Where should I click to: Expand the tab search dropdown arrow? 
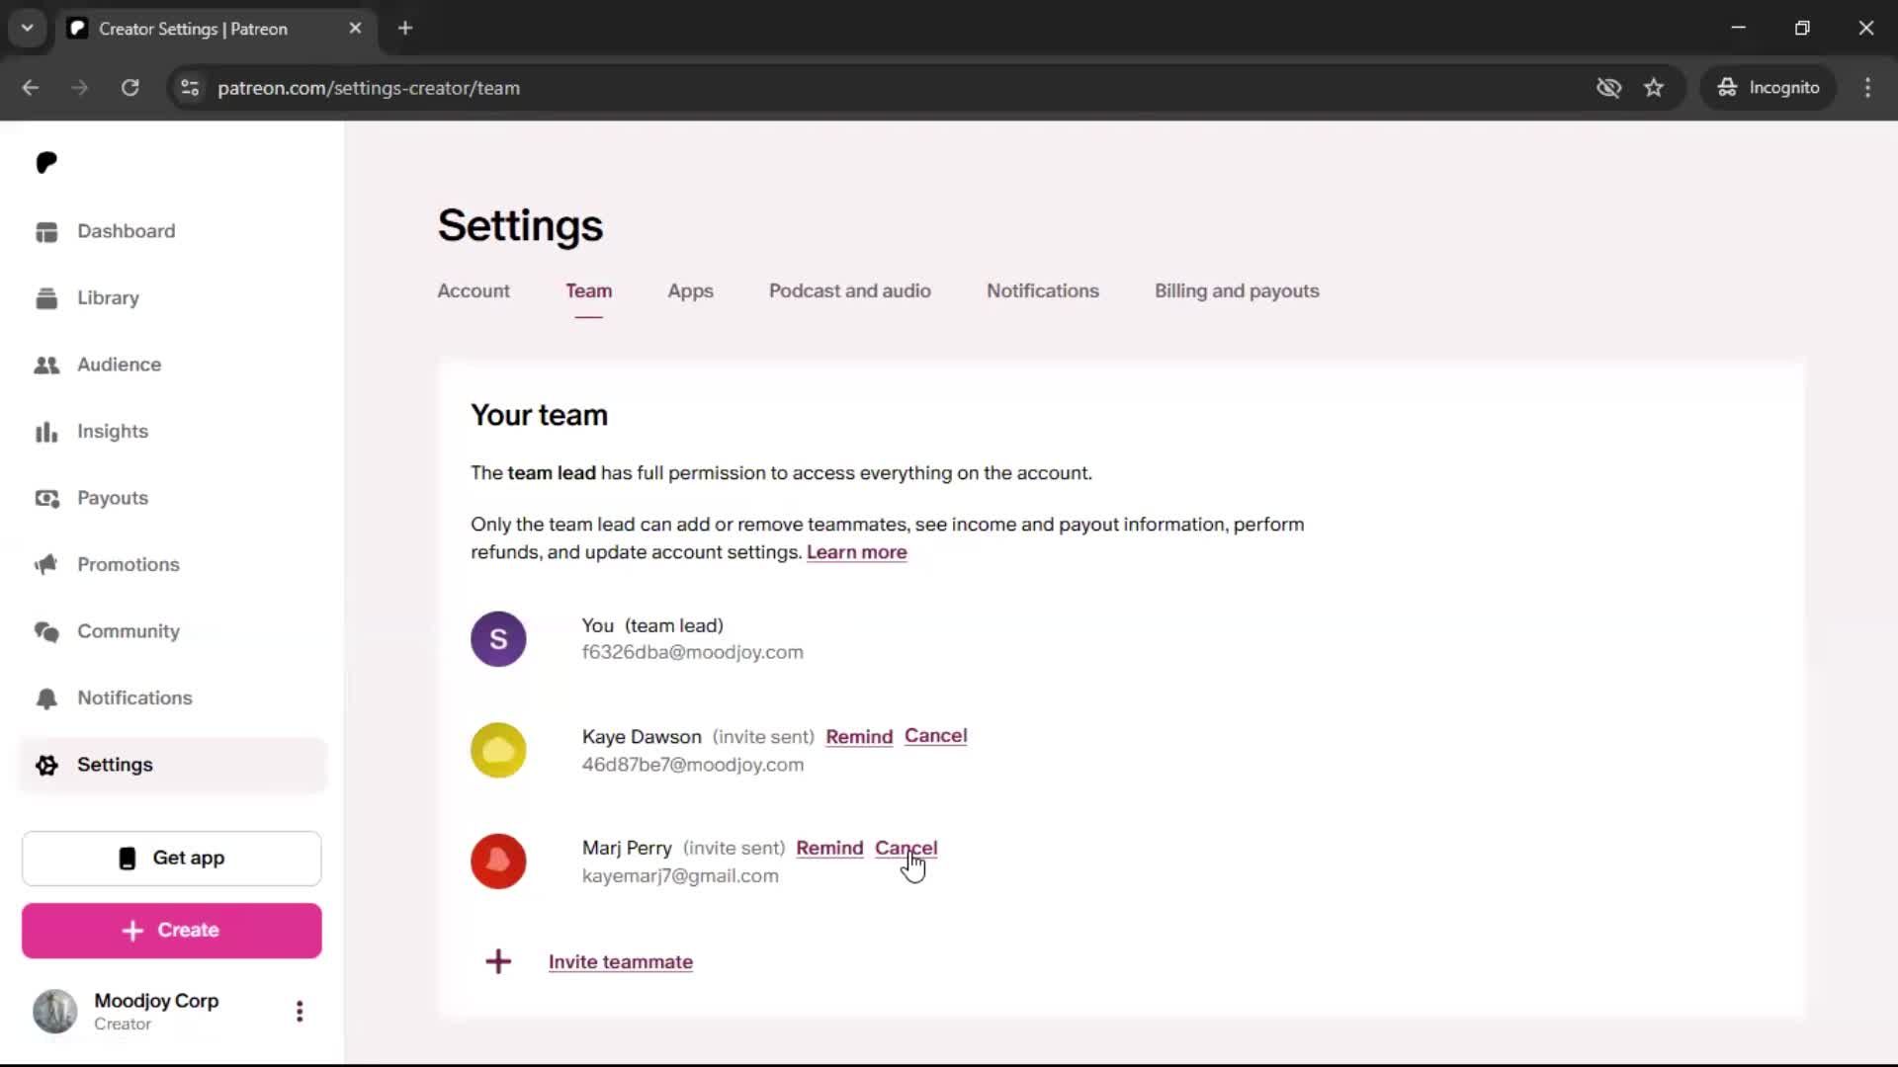(x=28, y=29)
